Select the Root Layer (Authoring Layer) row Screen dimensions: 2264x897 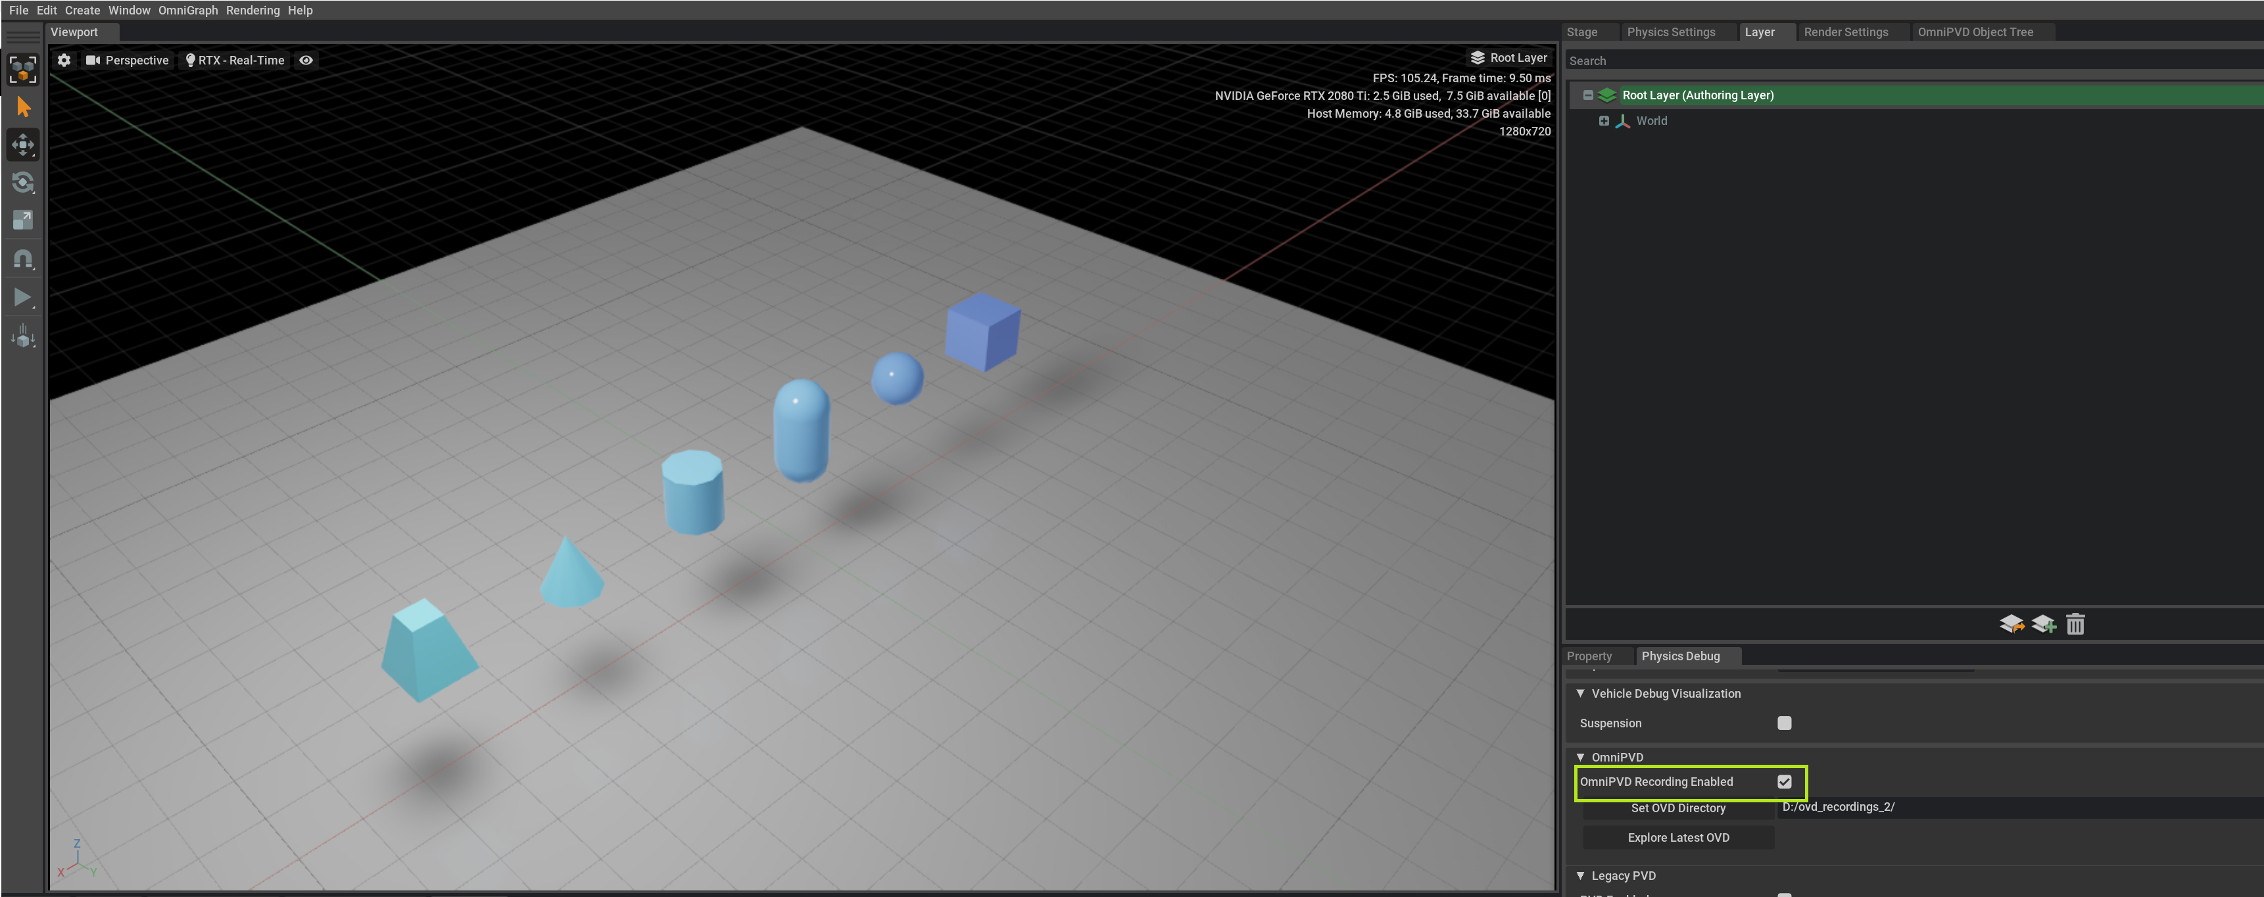click(x=1915, y=95)
